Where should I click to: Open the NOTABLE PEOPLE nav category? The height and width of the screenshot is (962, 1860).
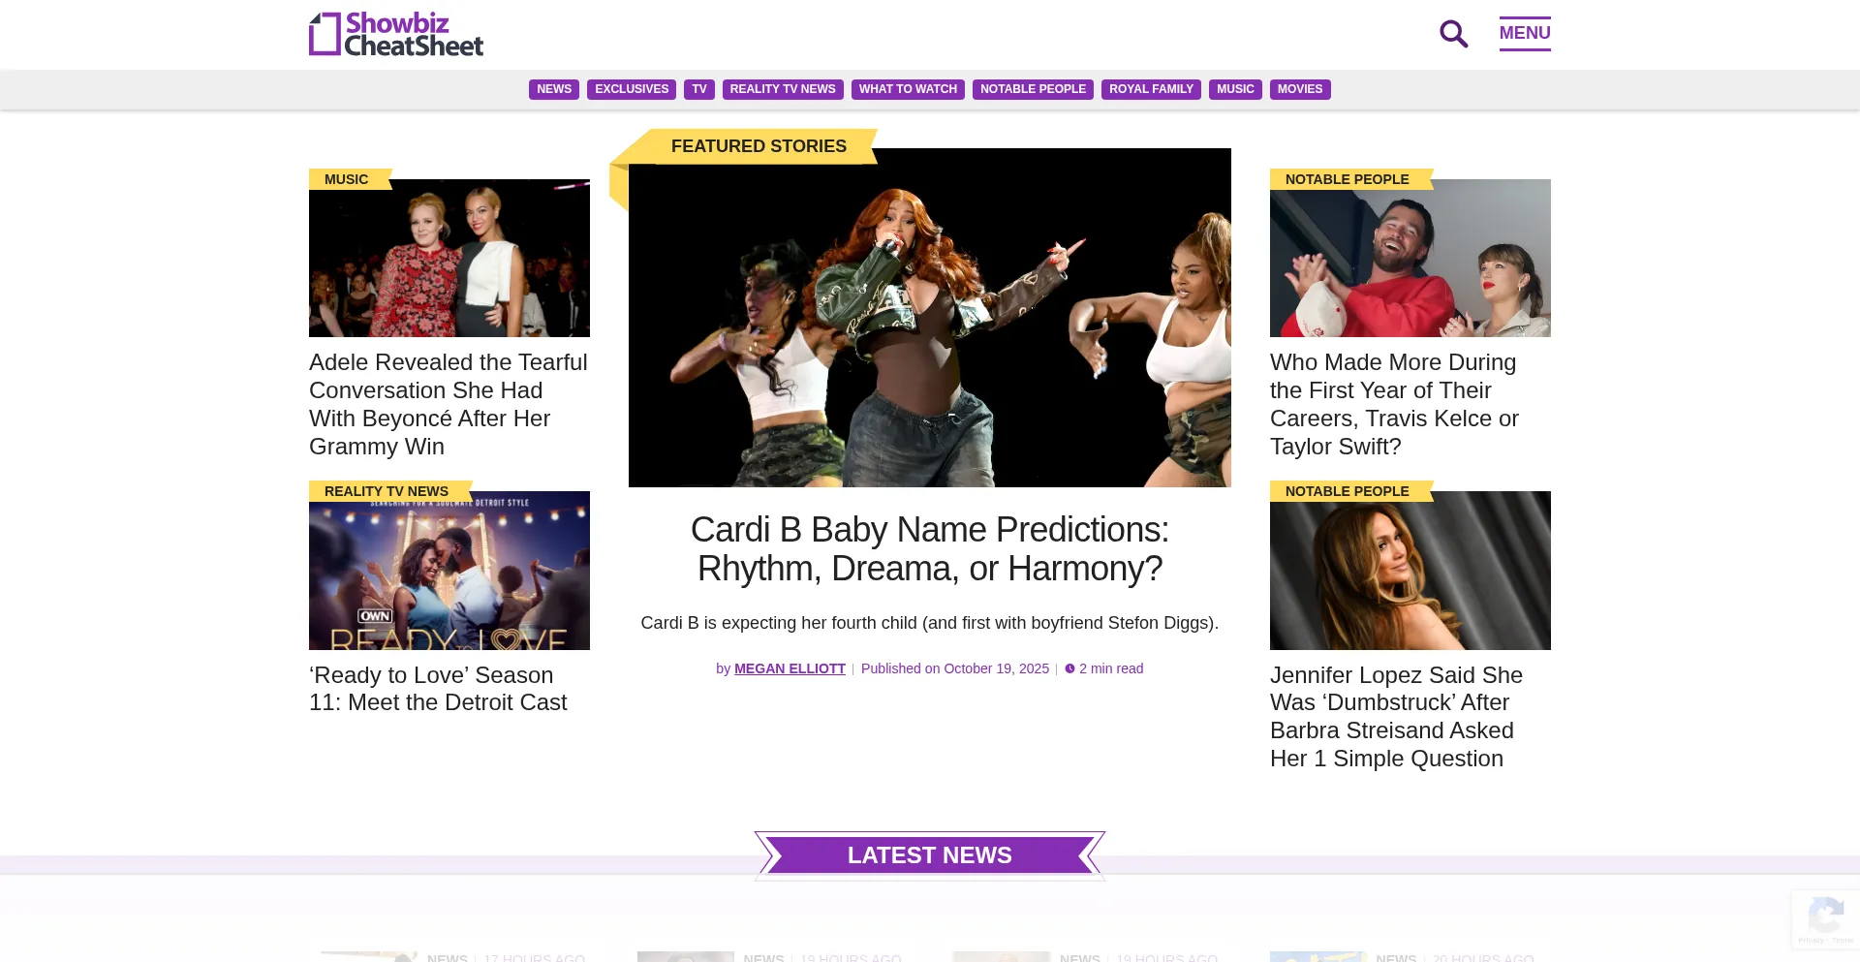point(1033,89)
